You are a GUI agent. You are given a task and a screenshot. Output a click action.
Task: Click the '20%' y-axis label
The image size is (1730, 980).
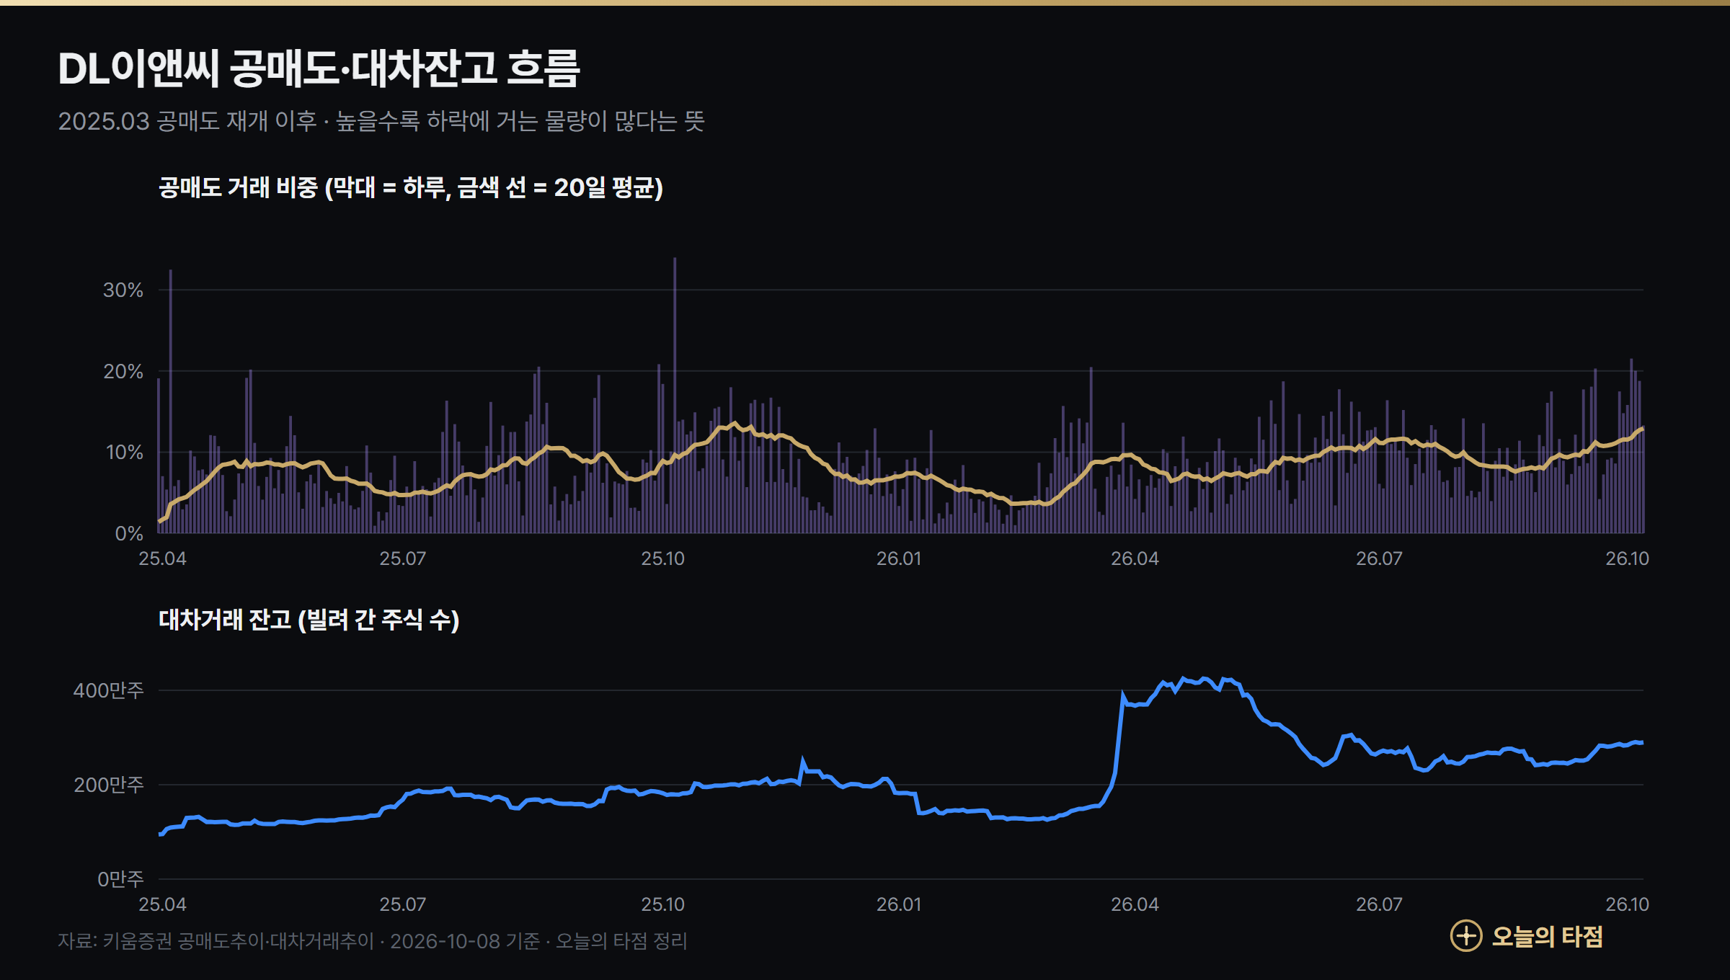[123, 371]
